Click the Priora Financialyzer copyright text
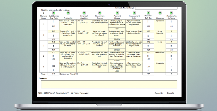 pyautogui.click(x=63, y=93)
